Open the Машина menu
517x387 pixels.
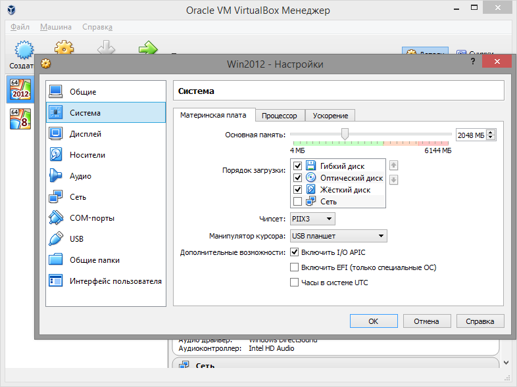(56, 27)
